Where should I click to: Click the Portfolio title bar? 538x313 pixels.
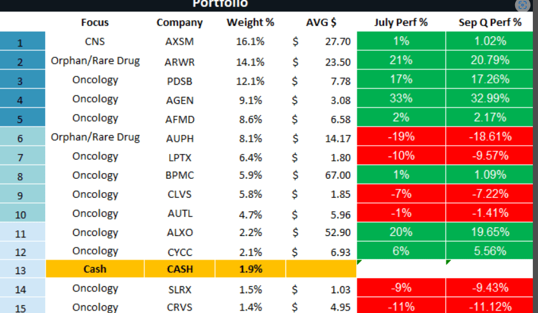[221, 4]
